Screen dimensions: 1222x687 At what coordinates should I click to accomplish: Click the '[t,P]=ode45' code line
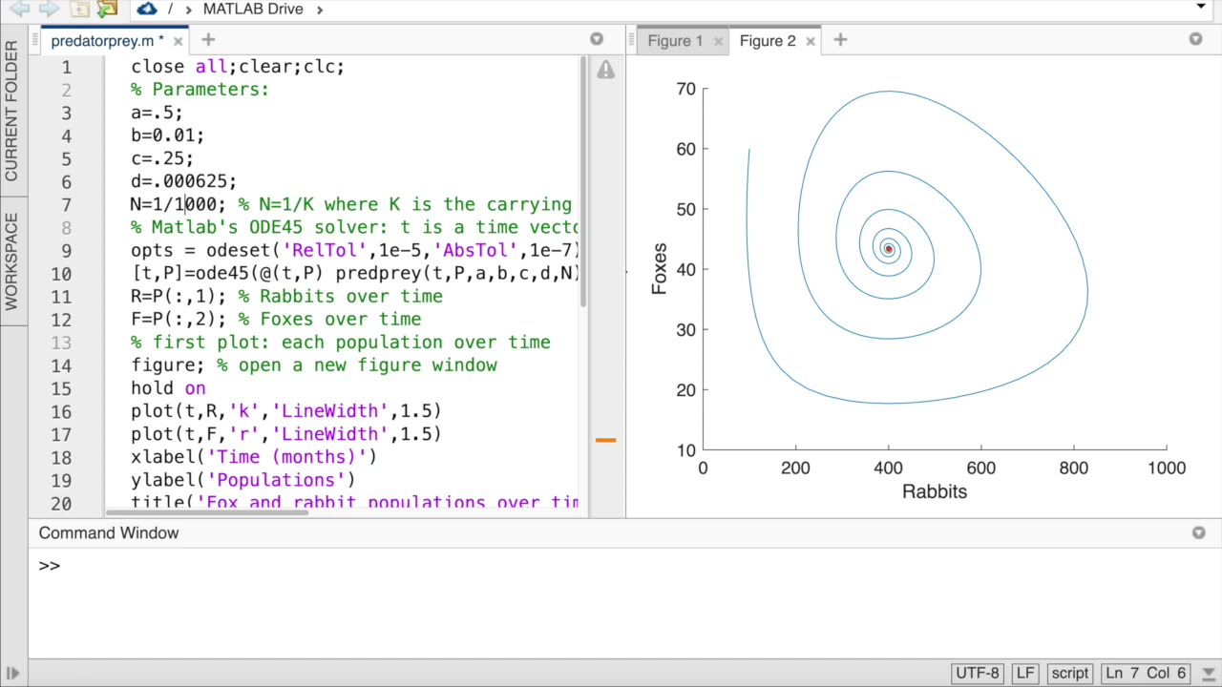355,273
